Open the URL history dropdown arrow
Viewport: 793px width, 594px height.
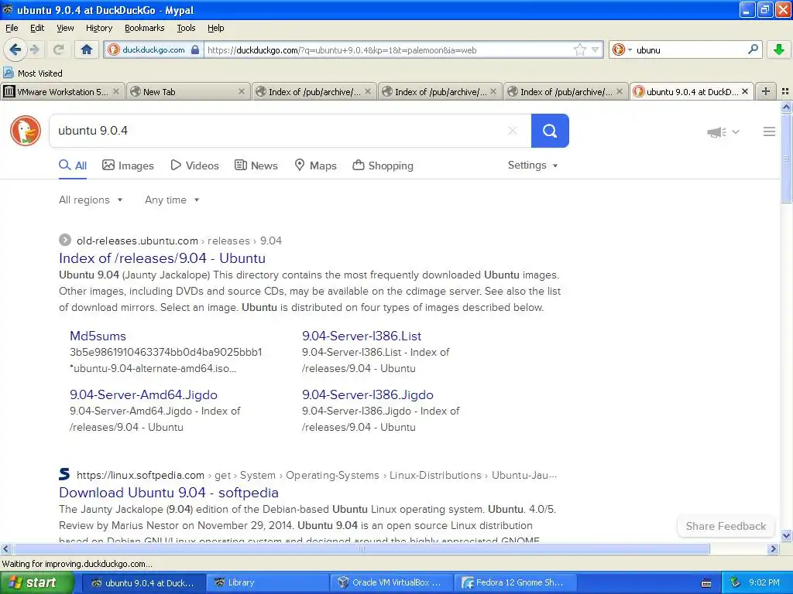596,49
